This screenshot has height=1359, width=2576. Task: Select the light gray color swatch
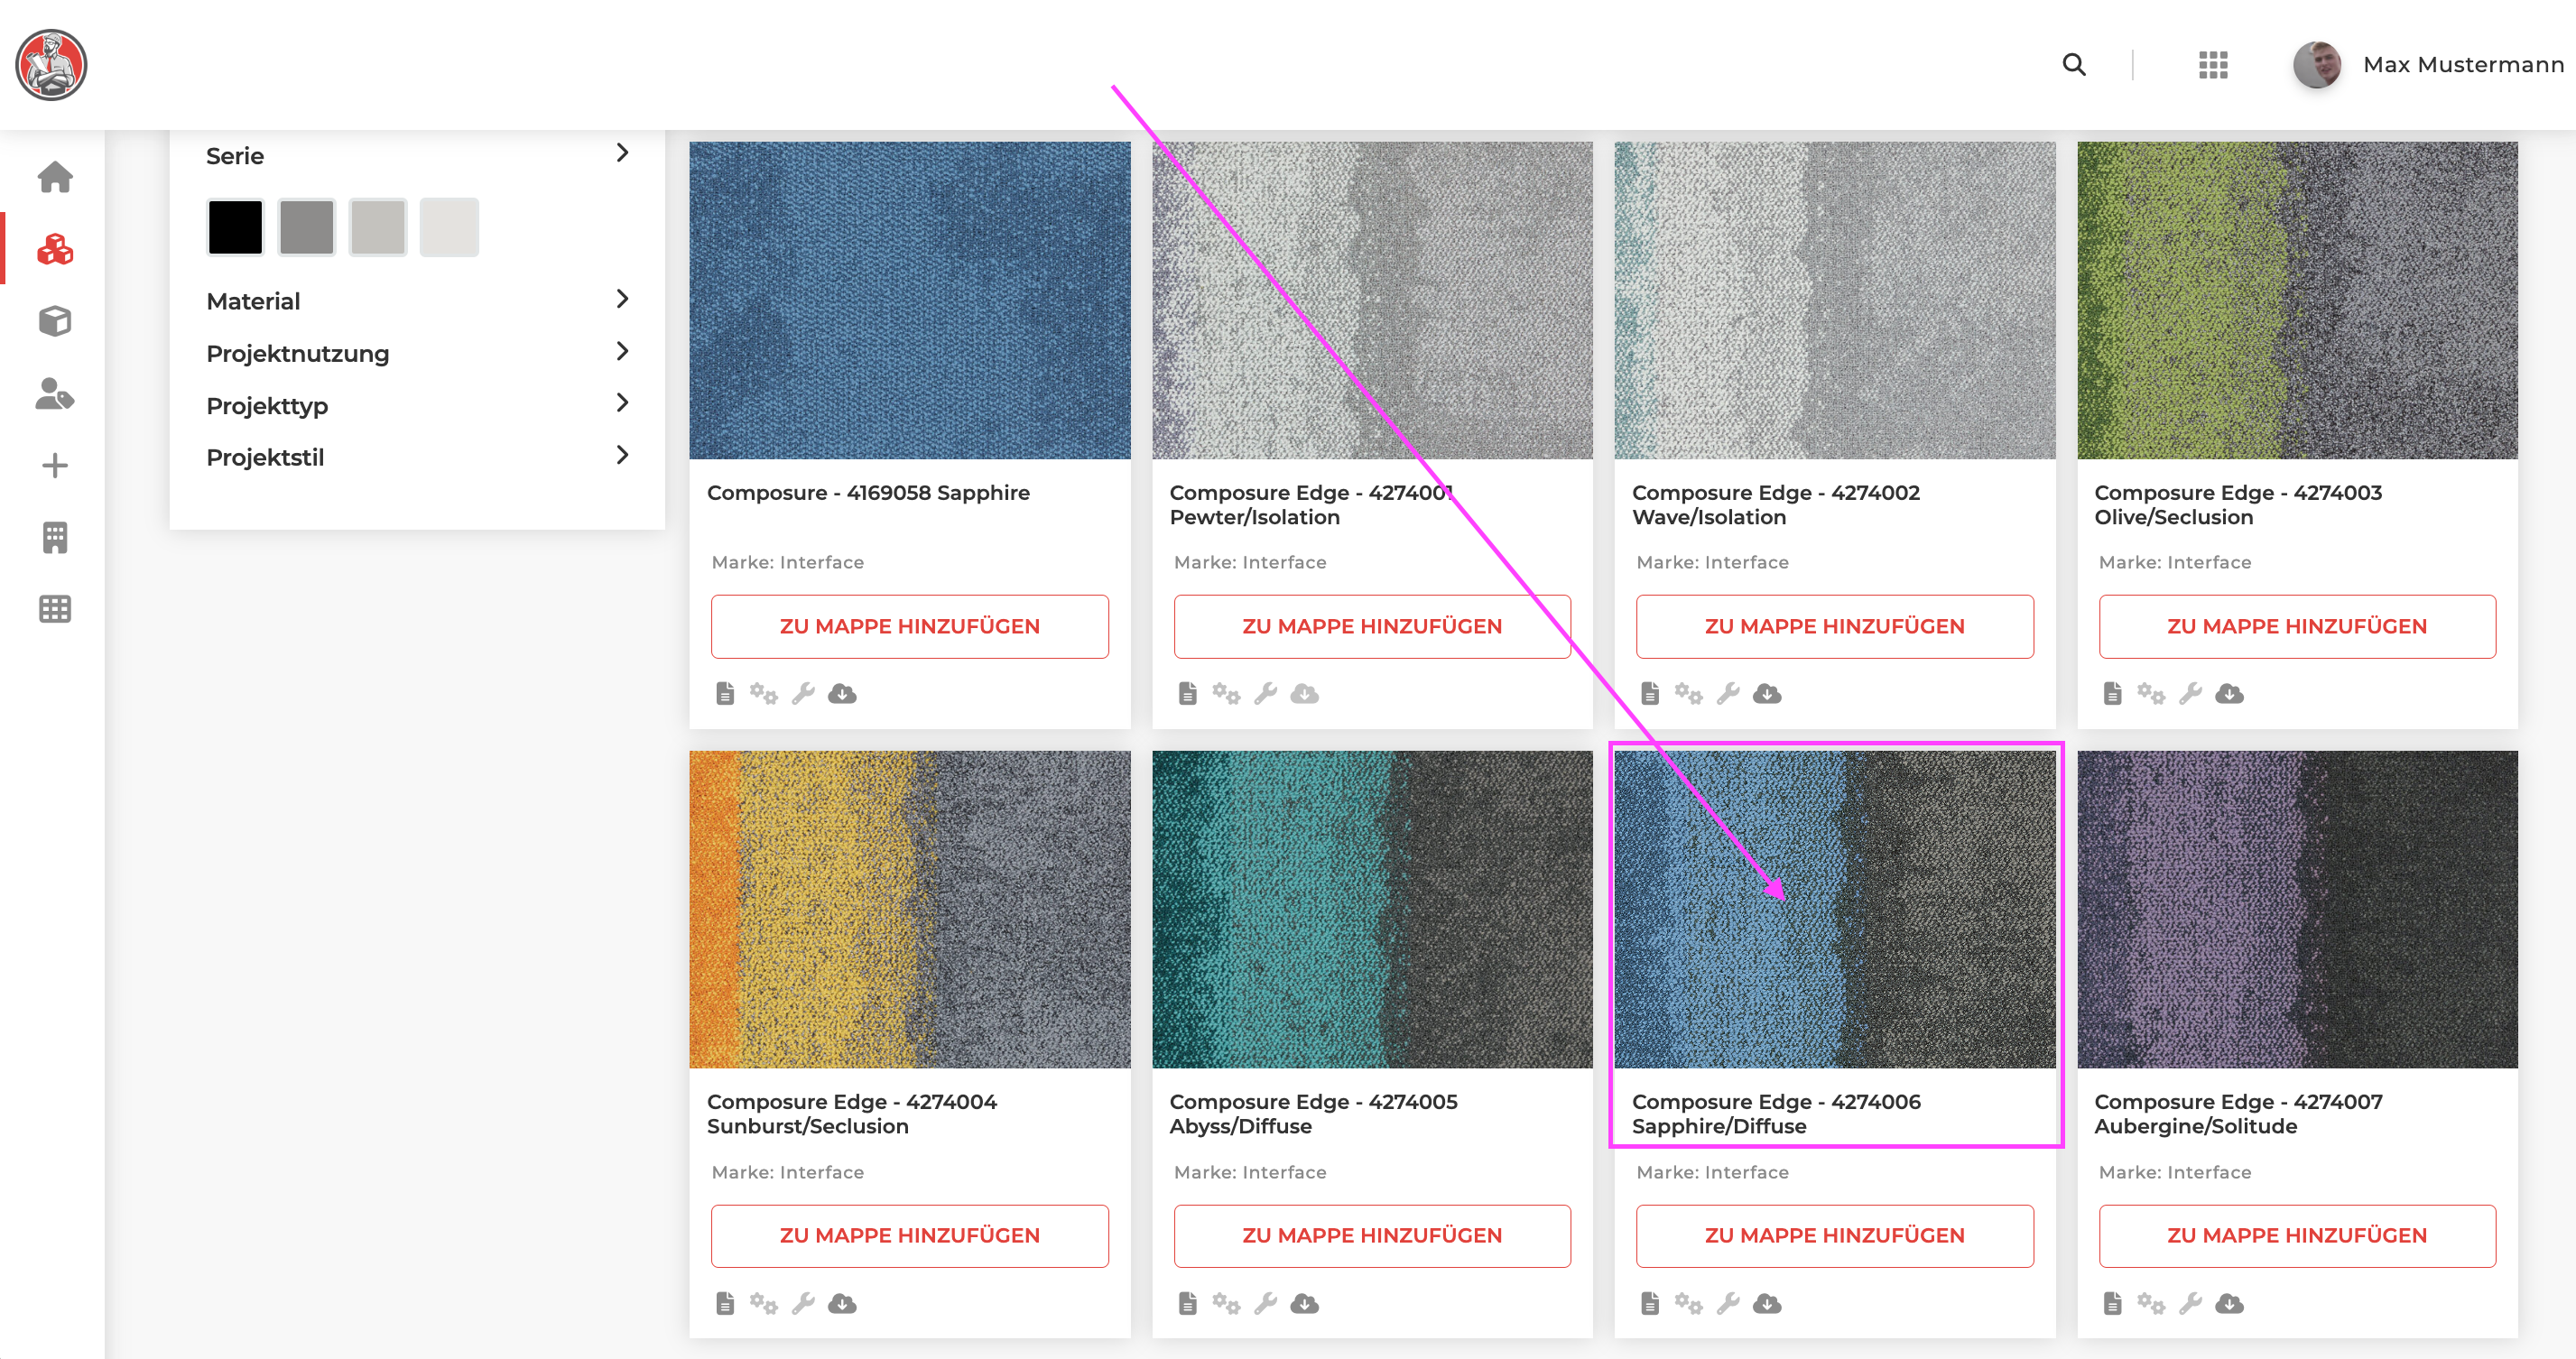(x=377, y=227)
